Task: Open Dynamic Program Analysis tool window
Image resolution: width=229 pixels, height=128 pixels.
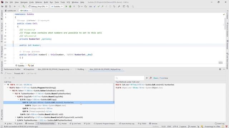Action: [104, 124]
